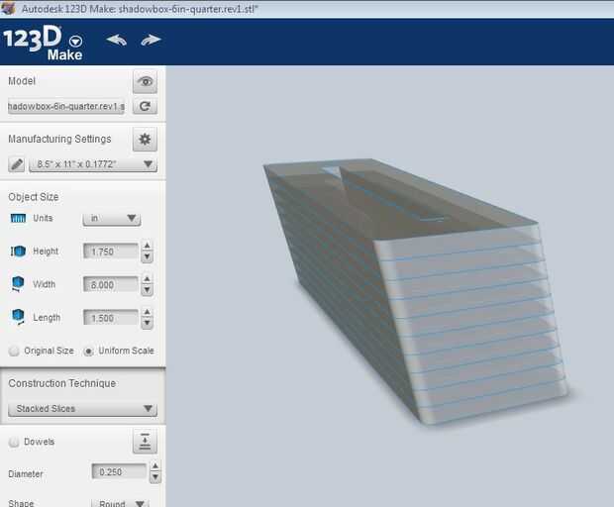Edit material size with pencil icon
The image size is (614, 507).
pyautogui.click(x=17, y=164)
